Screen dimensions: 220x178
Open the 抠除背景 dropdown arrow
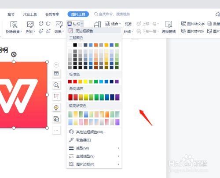pyautogui.click(x=21, y=32)
